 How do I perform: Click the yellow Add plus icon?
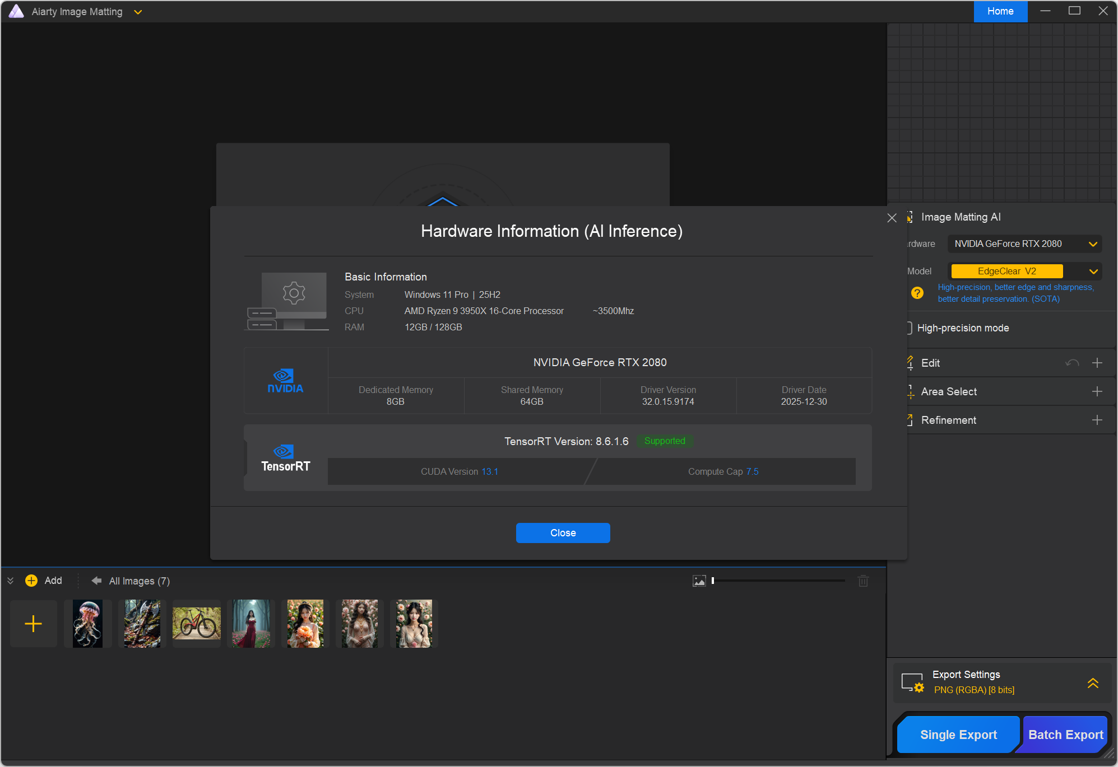tap(31, 581)
